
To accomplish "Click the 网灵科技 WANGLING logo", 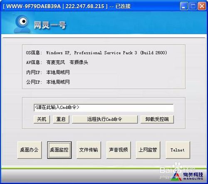I will click(x=187, y=176).
